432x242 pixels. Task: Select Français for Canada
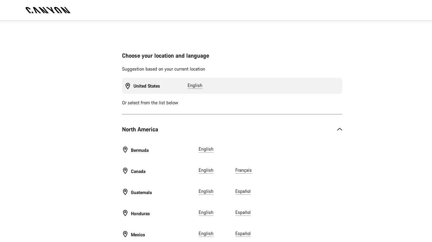[x=243, y=170]
